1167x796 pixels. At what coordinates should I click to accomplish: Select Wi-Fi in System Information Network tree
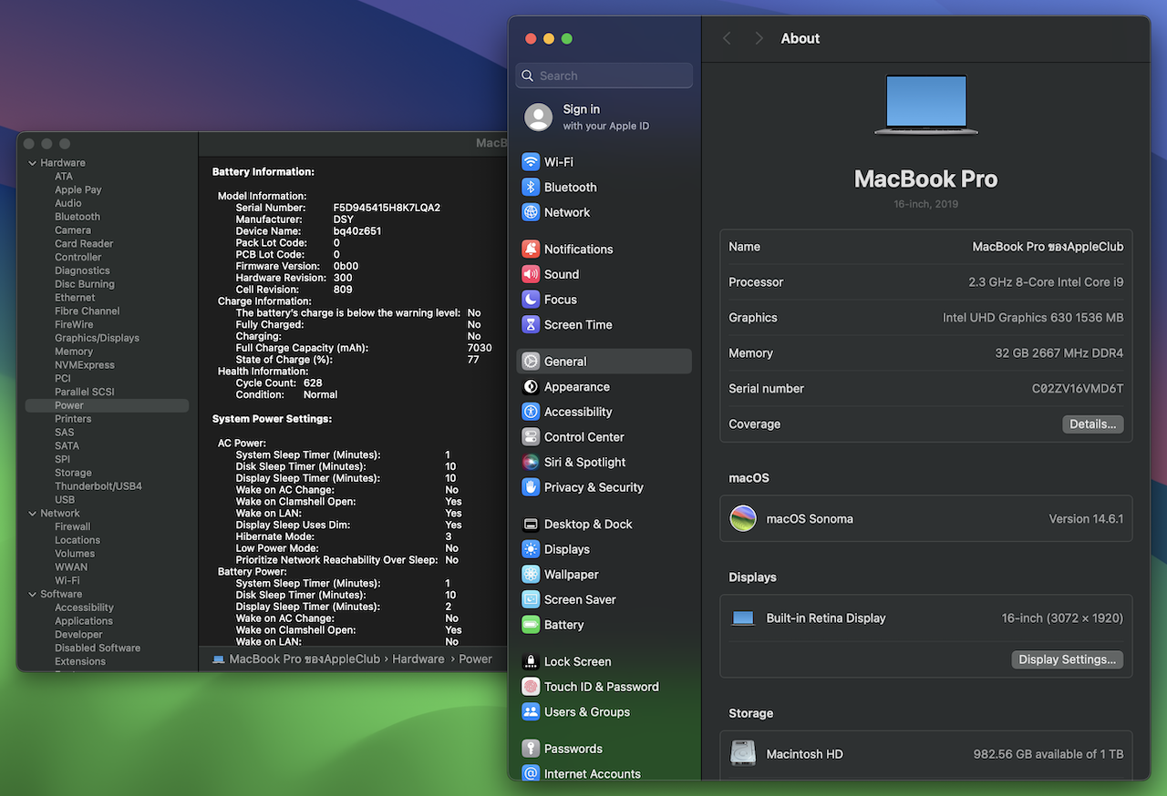67,580
